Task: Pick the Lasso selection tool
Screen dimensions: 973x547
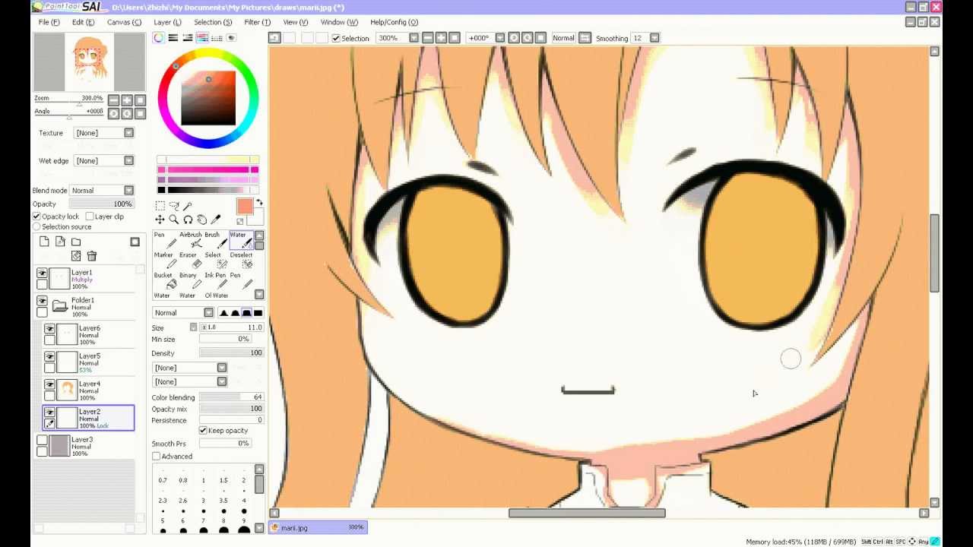Action: (174, 206)
